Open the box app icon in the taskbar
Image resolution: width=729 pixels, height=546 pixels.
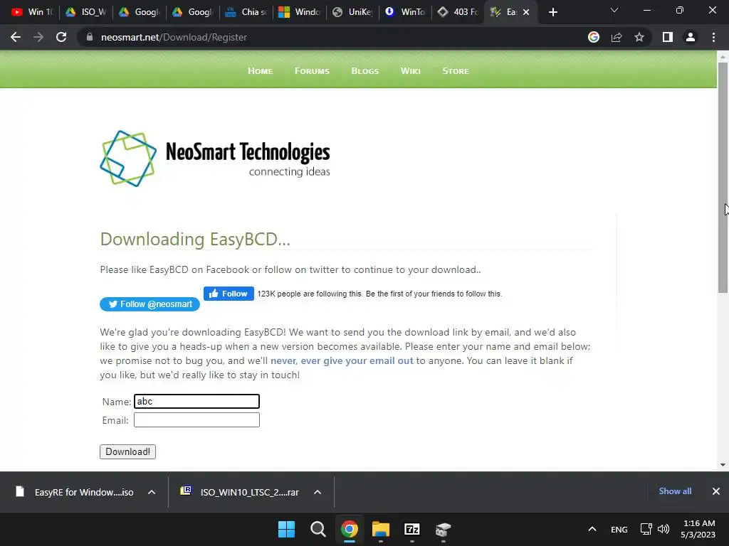click(x=443, y=529)
